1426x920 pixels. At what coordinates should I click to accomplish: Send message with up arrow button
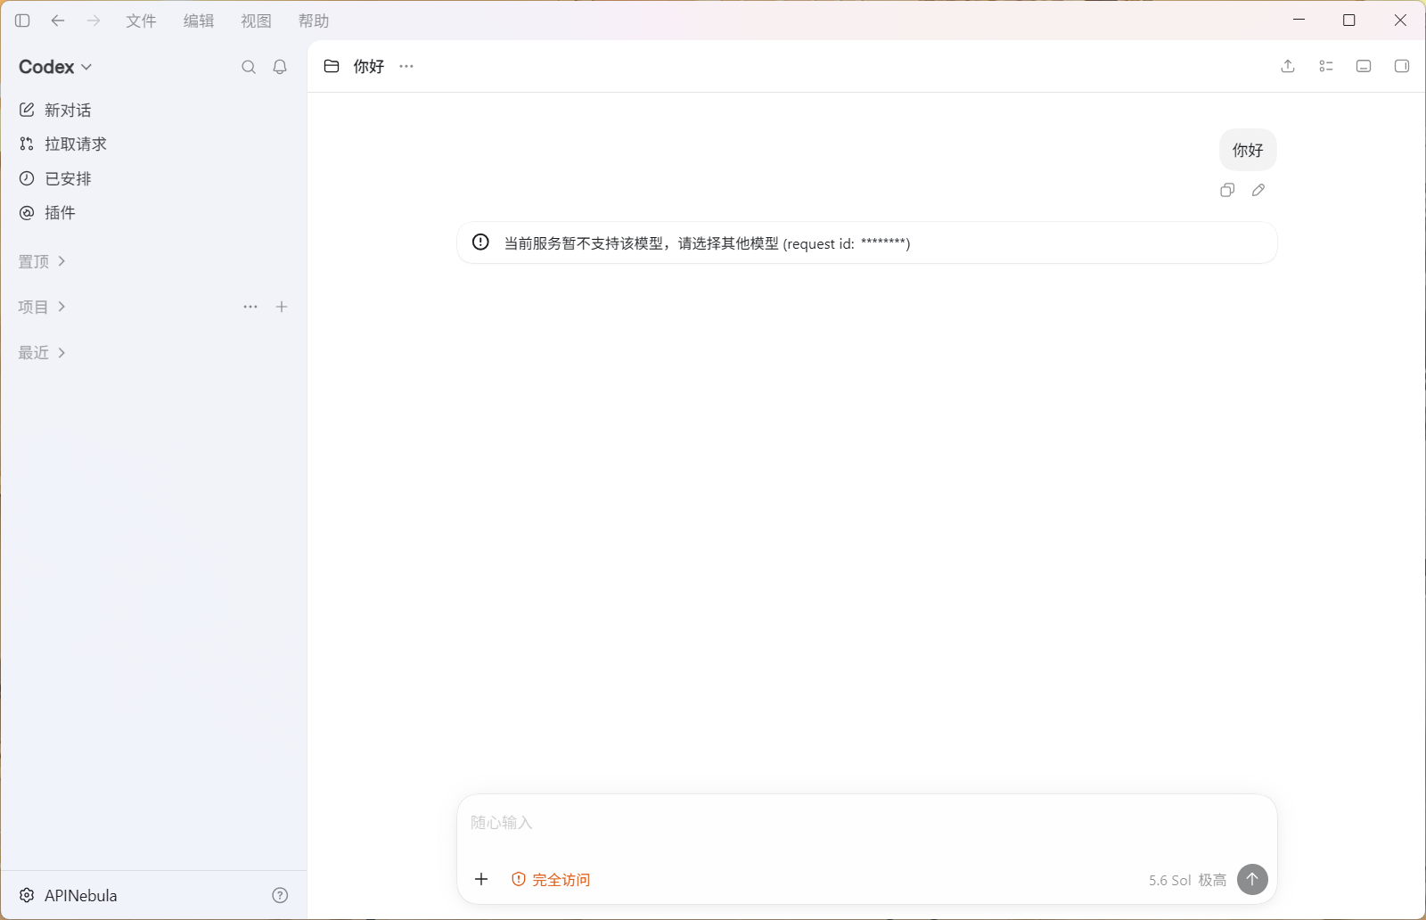click(x=1252, y=879)
